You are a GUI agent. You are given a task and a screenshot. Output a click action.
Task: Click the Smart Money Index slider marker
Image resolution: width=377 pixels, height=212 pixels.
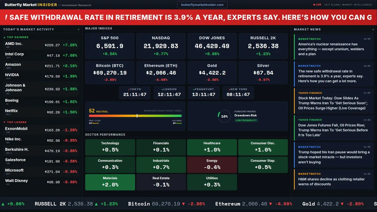point(137,116)
